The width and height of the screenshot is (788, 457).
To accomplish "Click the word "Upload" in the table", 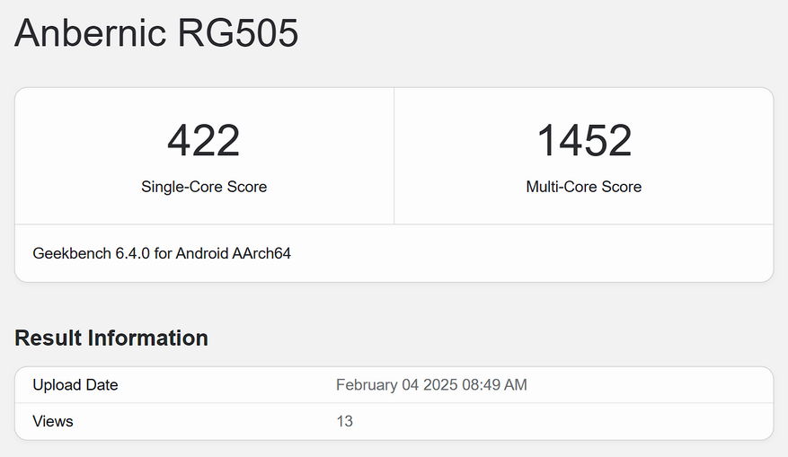I will (56, 385).
